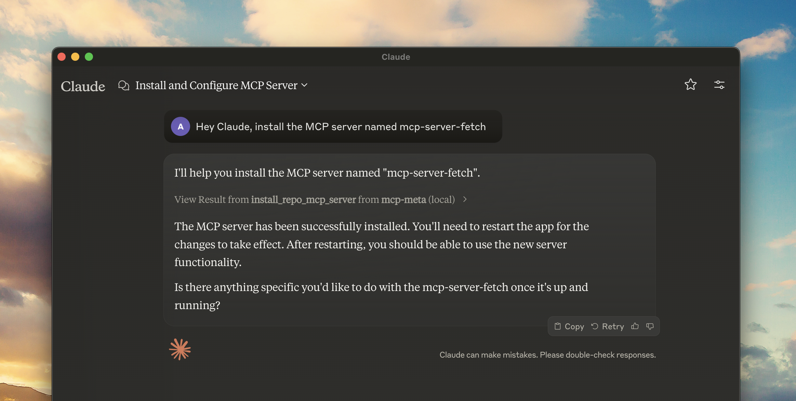This screenshot has height=401, width=796.
Task: Click the chat bubble icon beside the title
Action: [x=123, y=85]
